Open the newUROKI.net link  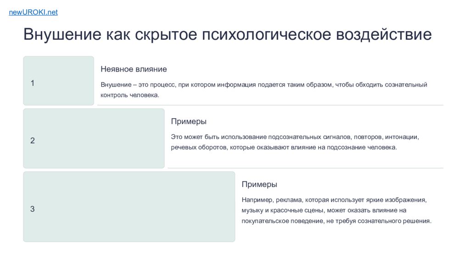34,12
